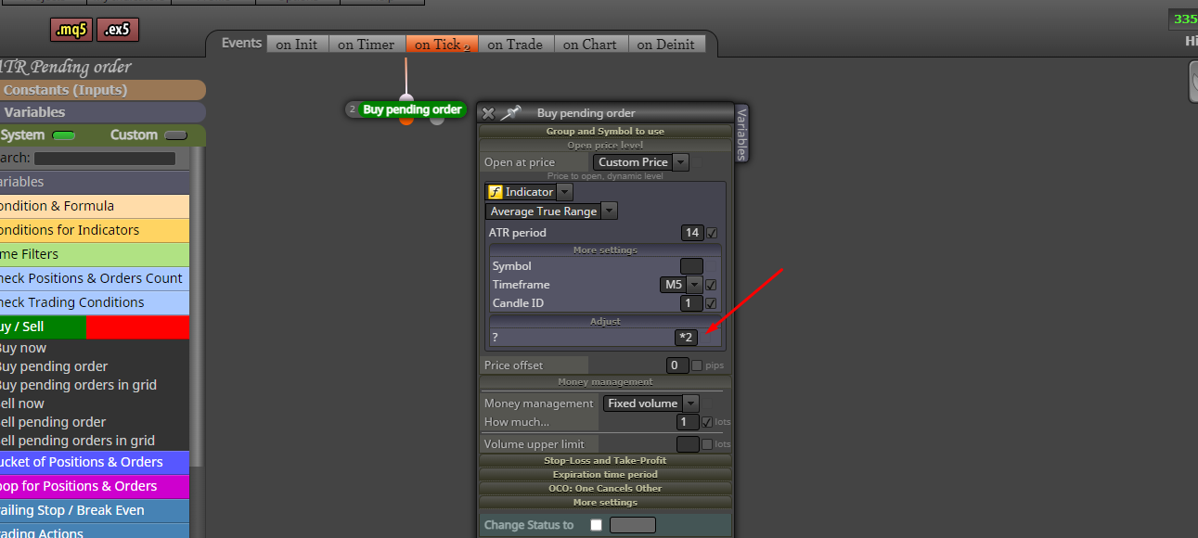Open the on Trade tab
This screenshot has height=538, width=1198.
point(515,44)
